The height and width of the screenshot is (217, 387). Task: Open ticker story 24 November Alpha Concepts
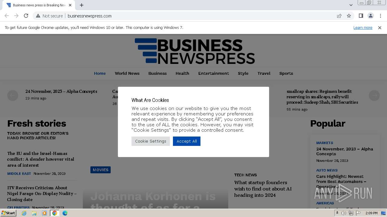61,91
